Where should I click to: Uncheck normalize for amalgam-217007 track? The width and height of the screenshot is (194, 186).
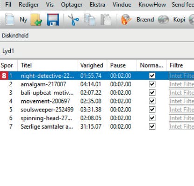tap(152, 84)
